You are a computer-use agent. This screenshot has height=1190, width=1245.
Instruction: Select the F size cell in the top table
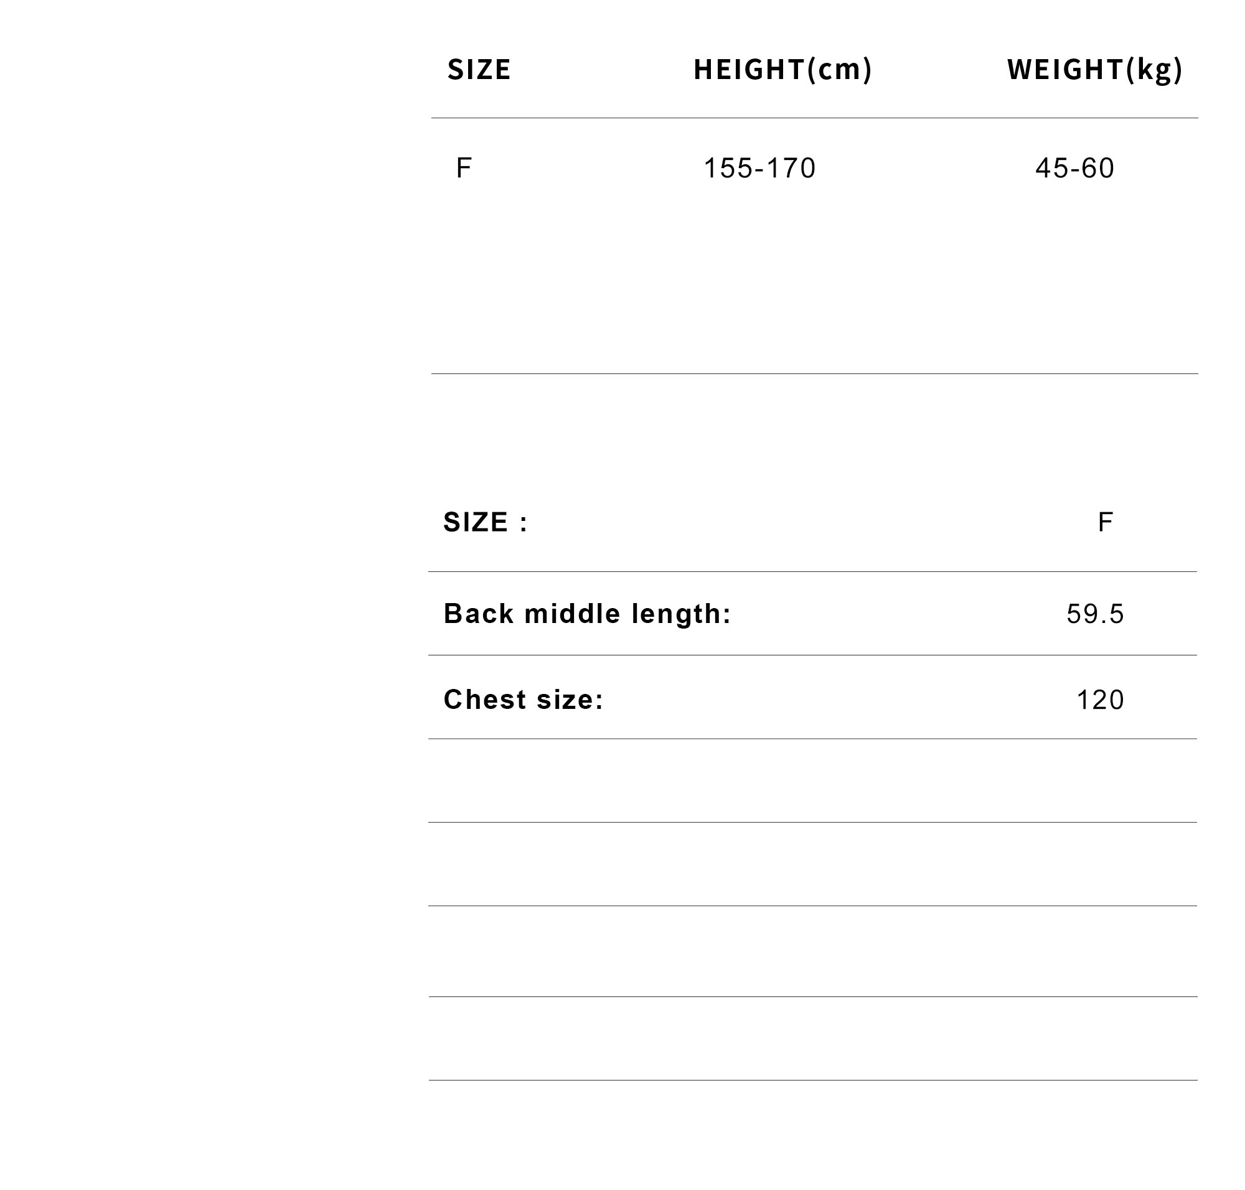[x=463, y=168]
